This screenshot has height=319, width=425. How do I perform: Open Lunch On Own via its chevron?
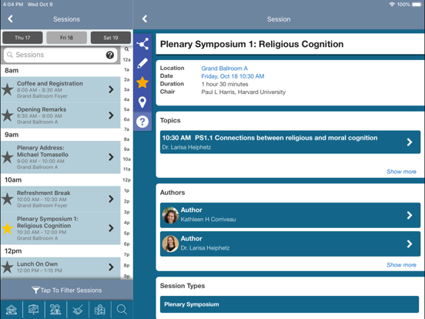pos(111,267)
